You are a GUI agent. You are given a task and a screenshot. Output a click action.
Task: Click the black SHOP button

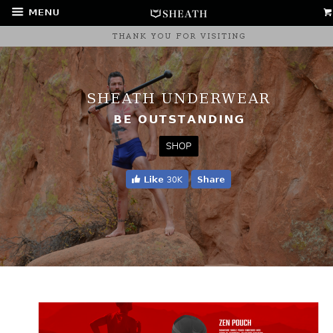click(178, 146)
